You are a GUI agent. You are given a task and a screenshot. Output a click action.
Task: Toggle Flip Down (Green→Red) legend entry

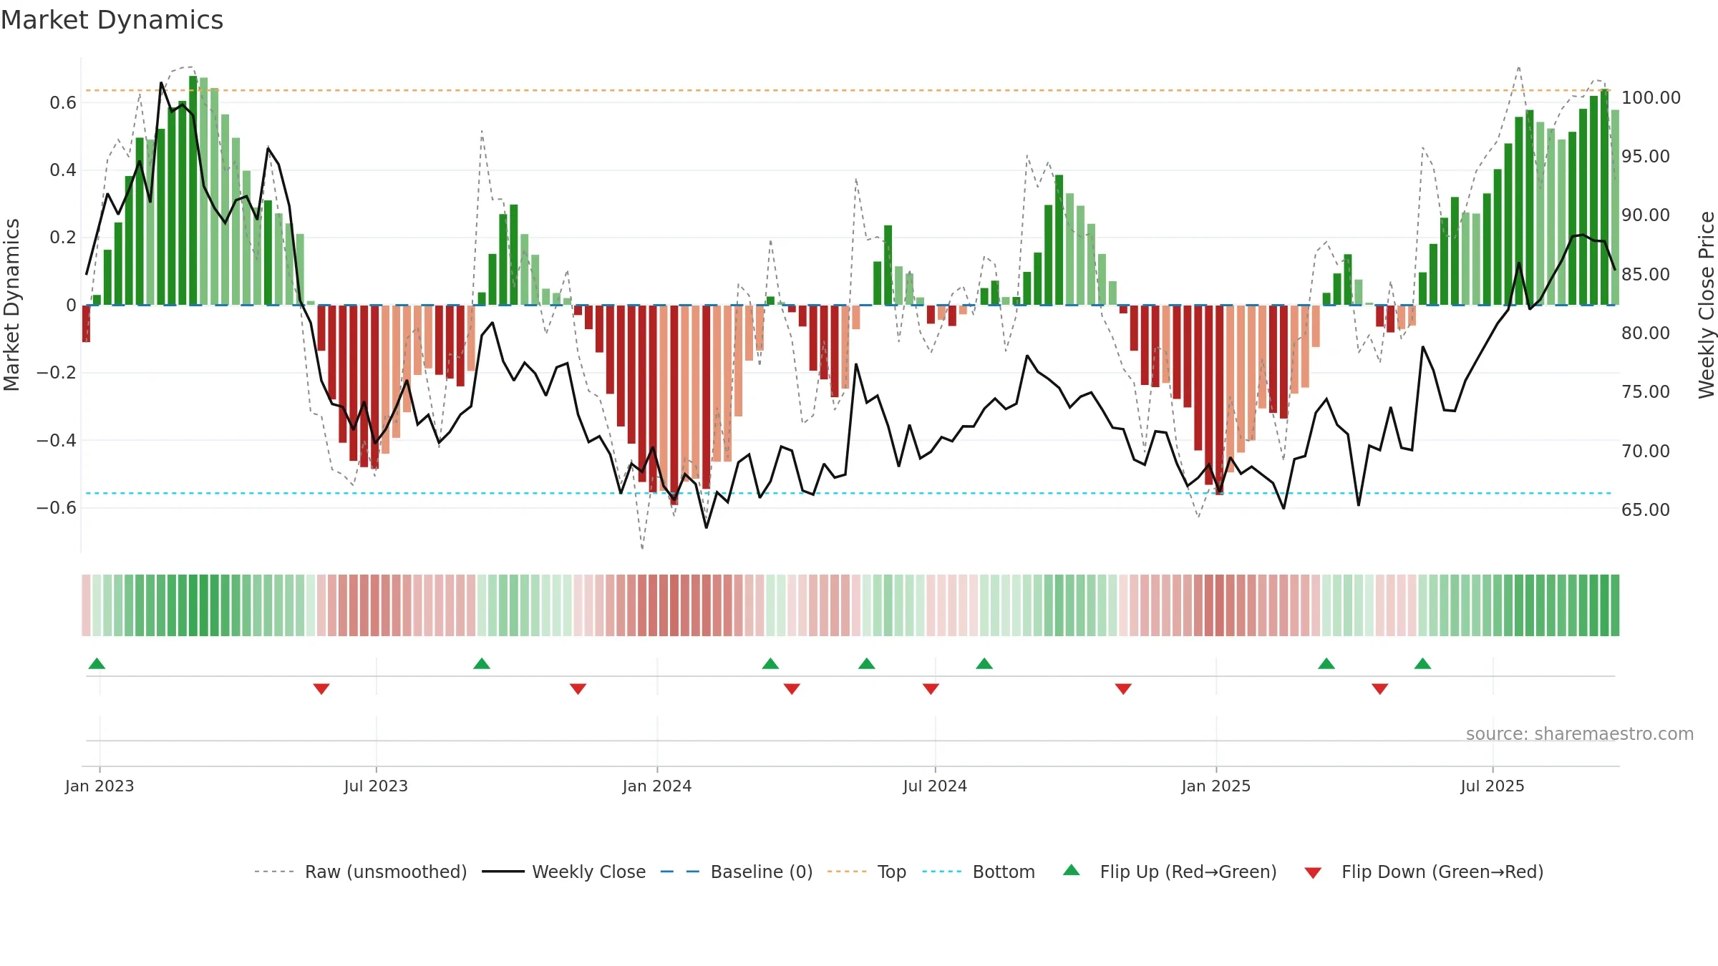(x=1424, y=872)
